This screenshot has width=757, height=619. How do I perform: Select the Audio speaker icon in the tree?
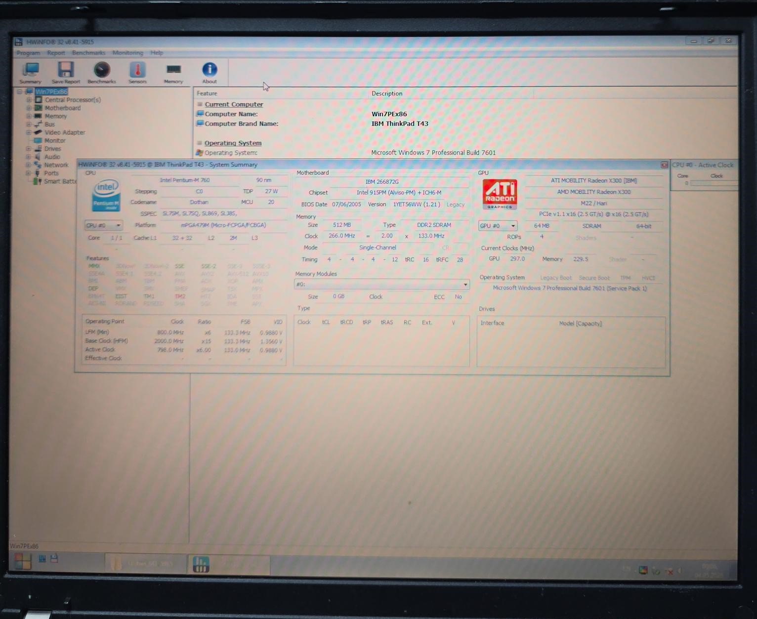point(38,157)
